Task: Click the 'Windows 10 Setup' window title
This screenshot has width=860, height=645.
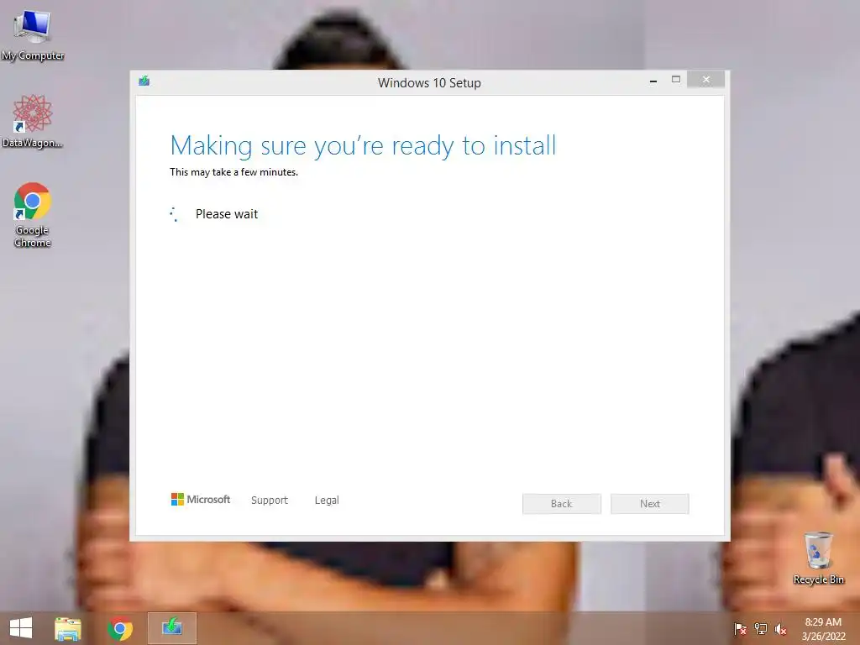Action: click(429, 83)
